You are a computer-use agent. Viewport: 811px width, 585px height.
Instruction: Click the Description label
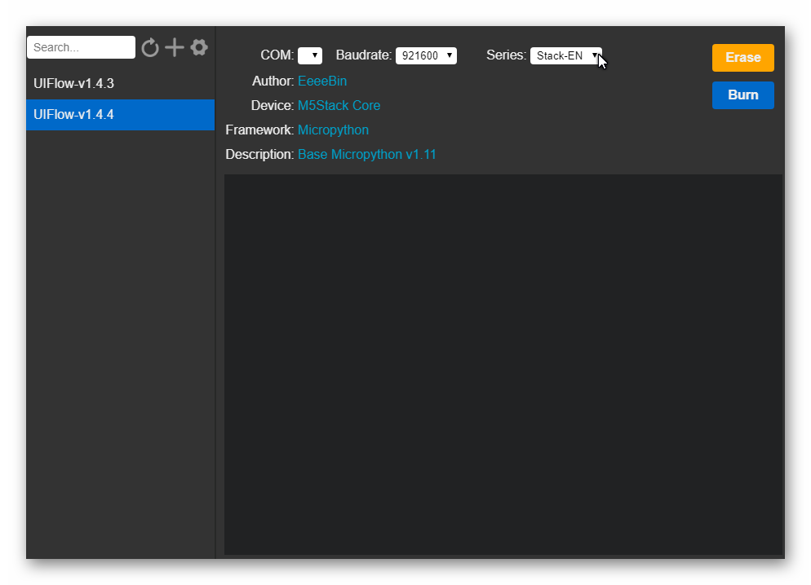(259, 154)
